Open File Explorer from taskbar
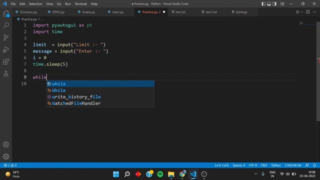The width and height of the screenshot is (320, 180). pos(171,174)
